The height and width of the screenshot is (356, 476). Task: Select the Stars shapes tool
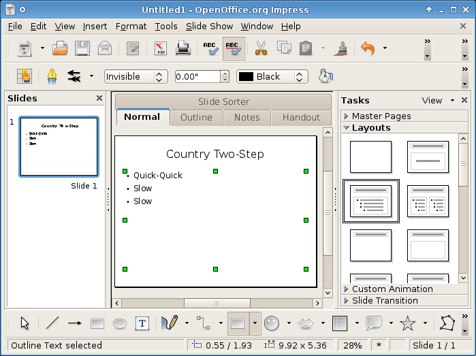(x=407, y=323)
